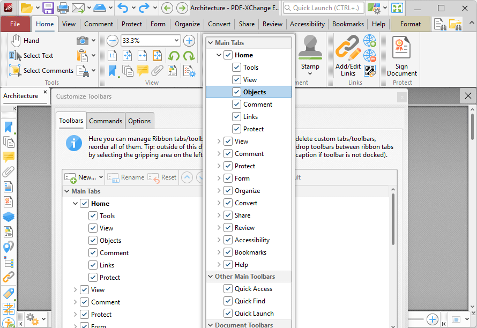Image resolution: width=477 pixels, height=328 pixels.
Task: Click the document vertical scrollbar
Action: [472, 126]
